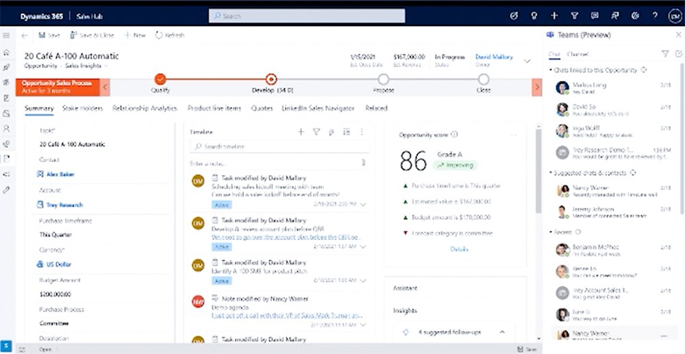This screenshot has height=354, width=685.
Task: Click the left arrow on process bar
Action: pyautogui.click(x=105, y=87)
